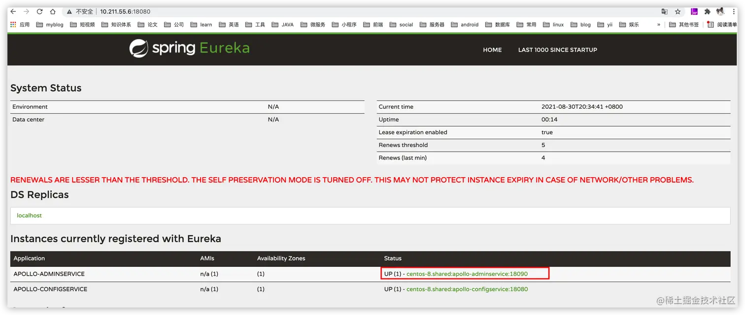Open the 小程序 bookmark folder
The height and width of the screenshot is (315, 745).
coord(344,25)
